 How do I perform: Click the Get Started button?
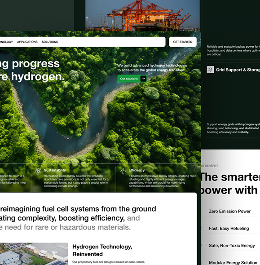click(x=183, y=42)
